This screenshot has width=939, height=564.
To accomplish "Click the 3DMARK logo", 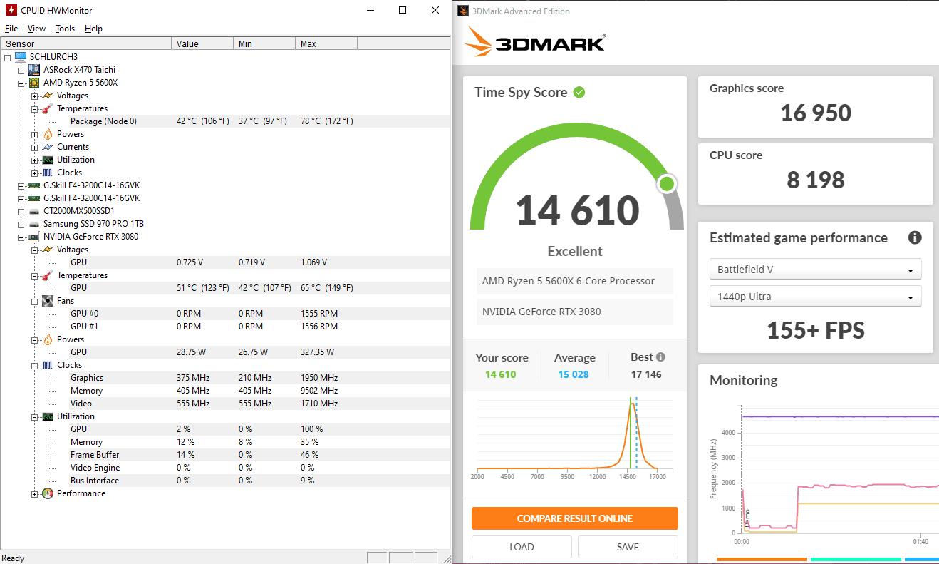I will pos(535,43).
